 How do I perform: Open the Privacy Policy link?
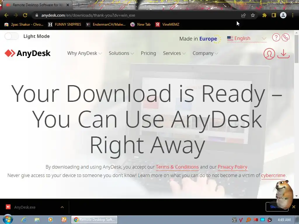(232, 167)
